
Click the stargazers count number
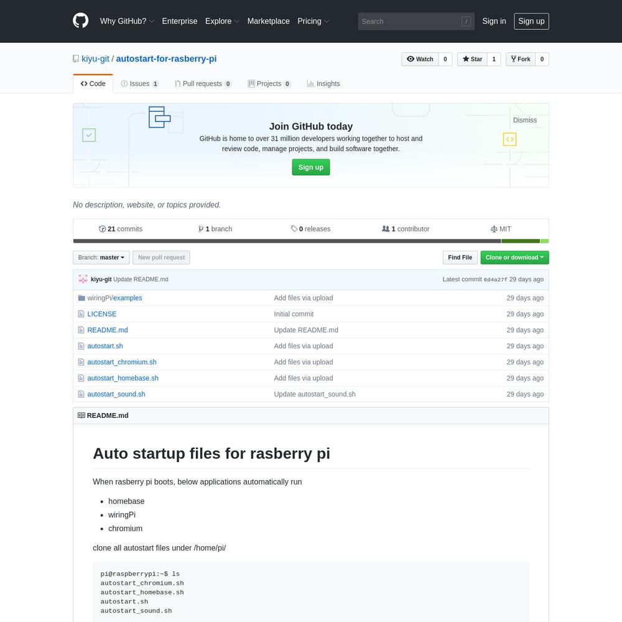click(494, 59)
